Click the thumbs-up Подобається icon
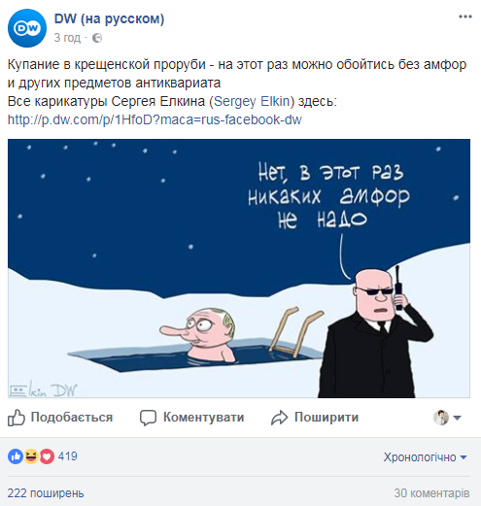Screen dimensions: 481x506 [17, 417]
